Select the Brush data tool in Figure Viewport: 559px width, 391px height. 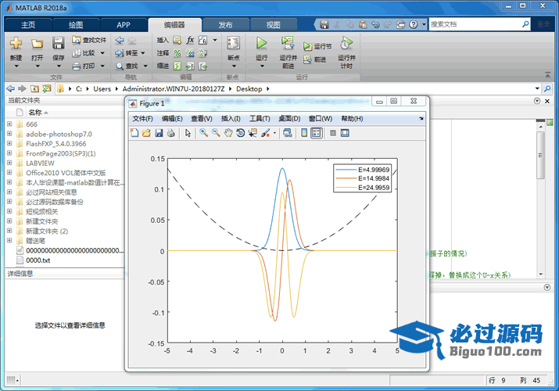coord(265,133)
